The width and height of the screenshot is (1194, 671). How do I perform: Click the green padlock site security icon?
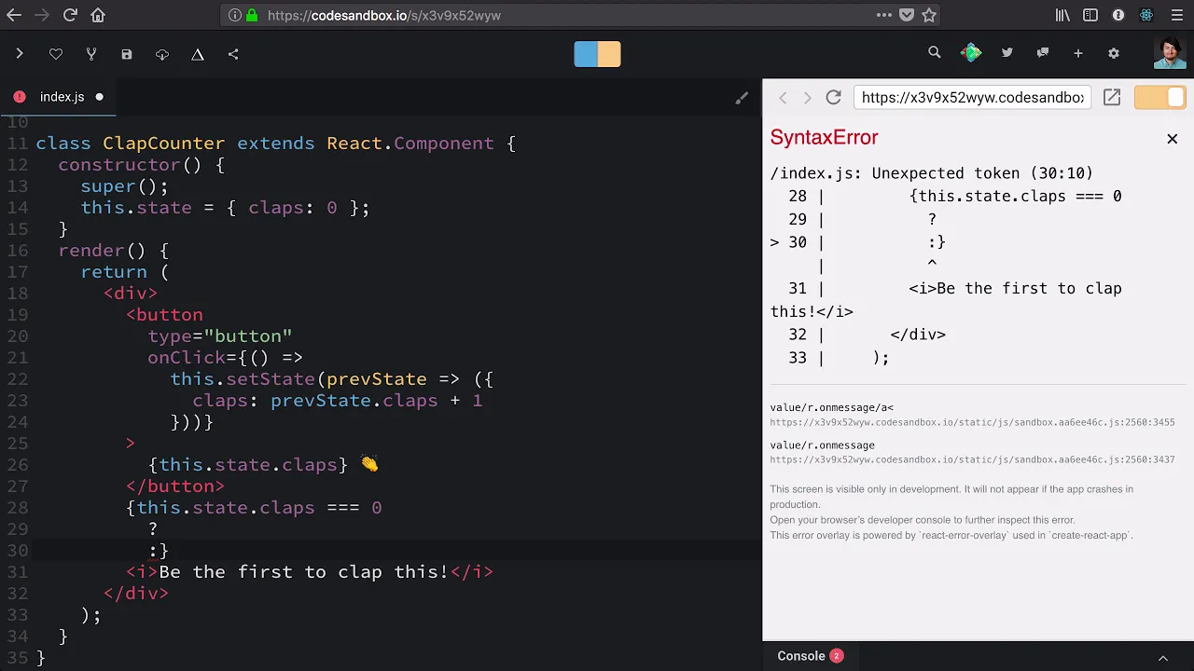(x=251, y=15)
